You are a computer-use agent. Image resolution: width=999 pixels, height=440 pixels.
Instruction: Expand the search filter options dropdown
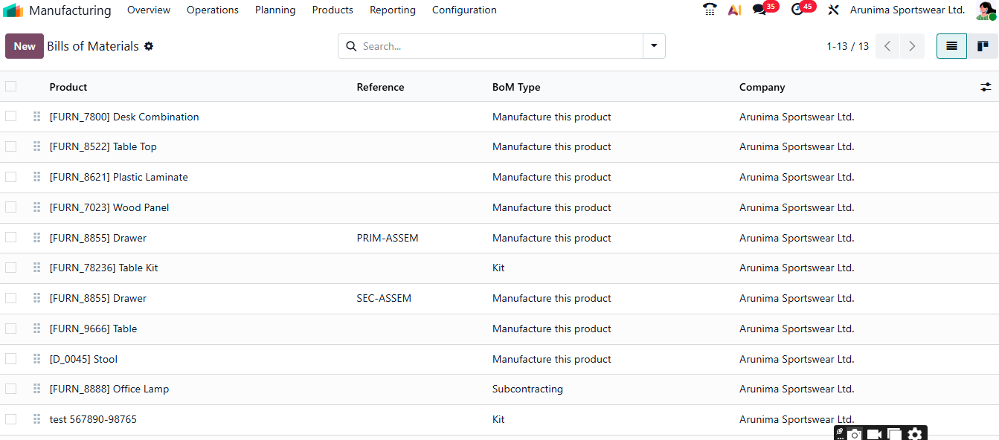[x=654, y=46]
